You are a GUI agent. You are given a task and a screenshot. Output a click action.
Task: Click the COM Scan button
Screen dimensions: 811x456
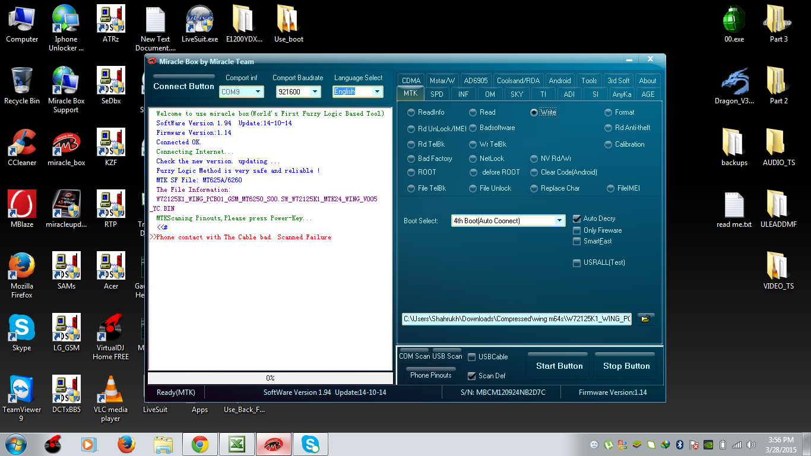(x=414, y=356)
